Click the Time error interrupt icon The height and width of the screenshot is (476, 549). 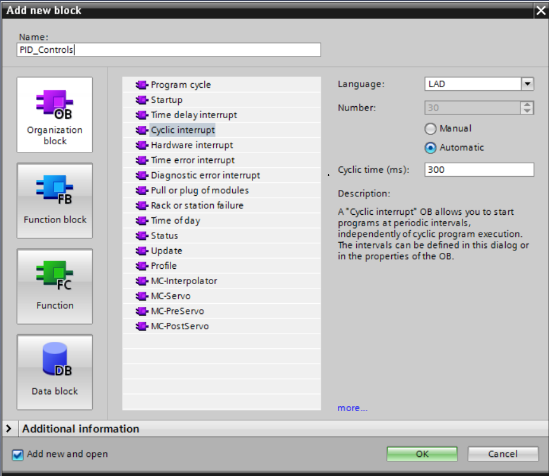(x=142, y=160)
